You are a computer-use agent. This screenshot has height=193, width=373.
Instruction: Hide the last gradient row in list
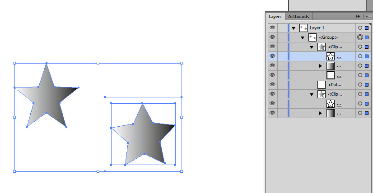tap(272, 113)
